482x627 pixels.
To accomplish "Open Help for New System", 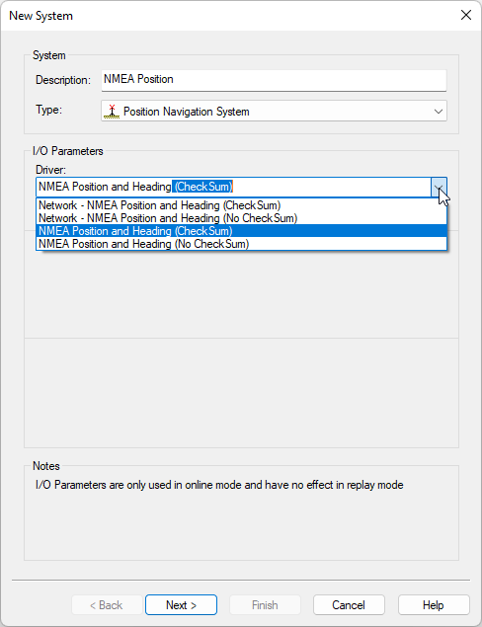I will [x=434, y=605].
